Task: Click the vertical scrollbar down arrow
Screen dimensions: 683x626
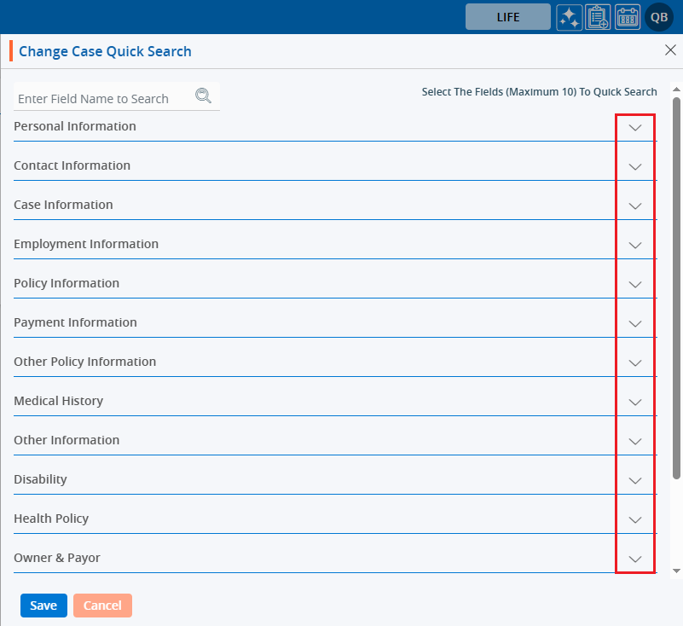Action: (x=676, y=570)
